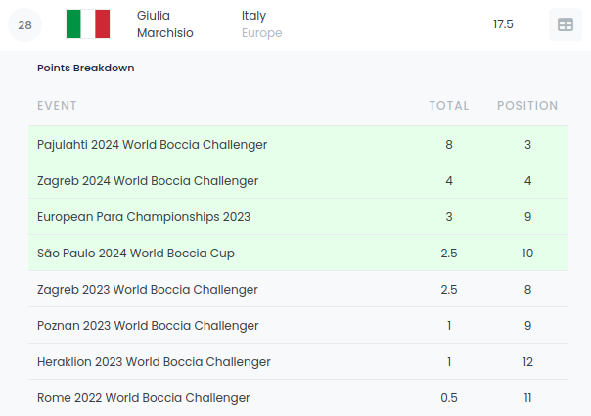Click the Europe region label
The width and height of the screenshot is (591, 416).
tap(261, 33)
